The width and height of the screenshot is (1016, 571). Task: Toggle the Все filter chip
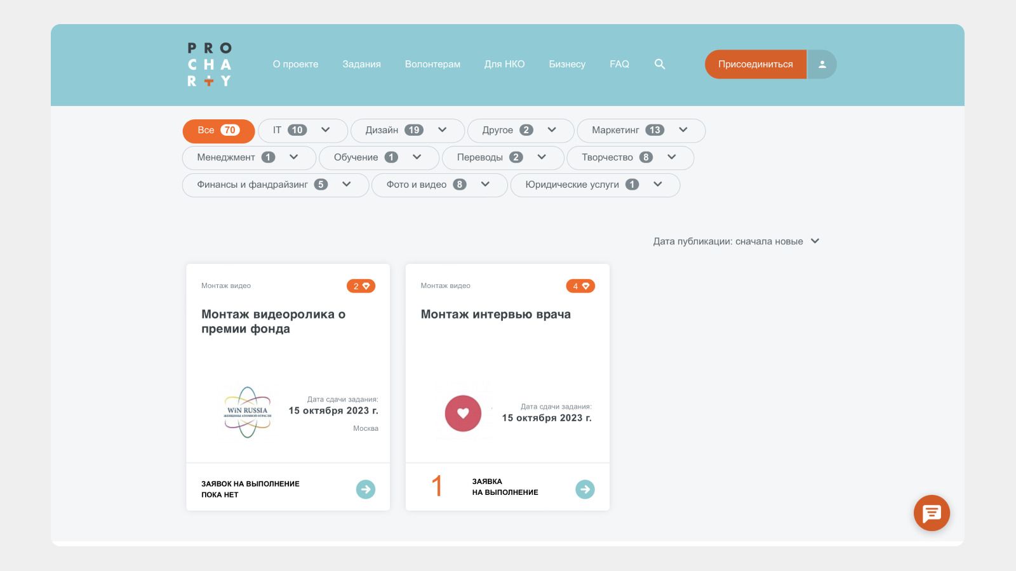click(x=218, y=130)
